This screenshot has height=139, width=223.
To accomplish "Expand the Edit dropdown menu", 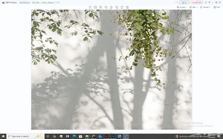I will (193, 7).
